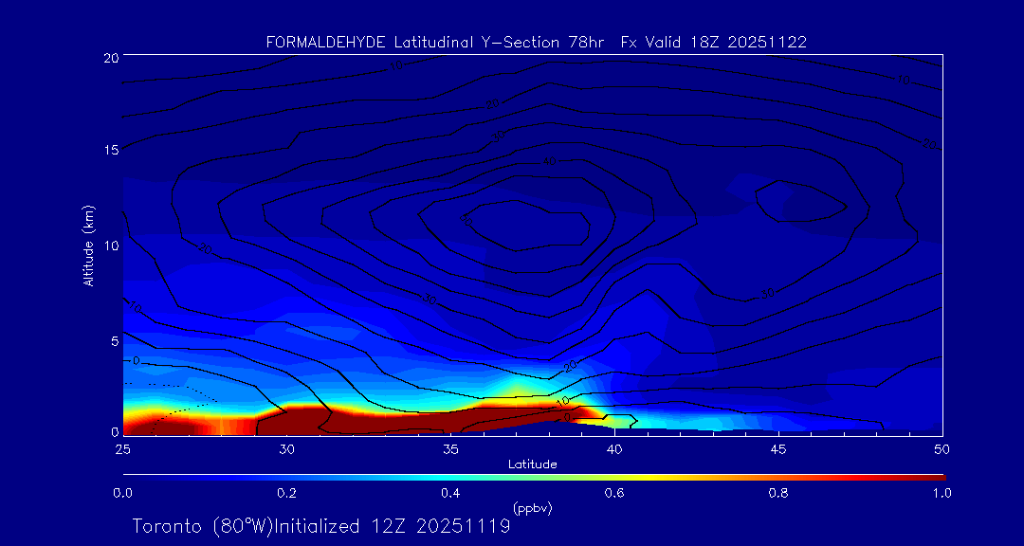Click the 40 tick label on the latitude axis
This screenshot has width=1024, height=546.
[614, 448]
